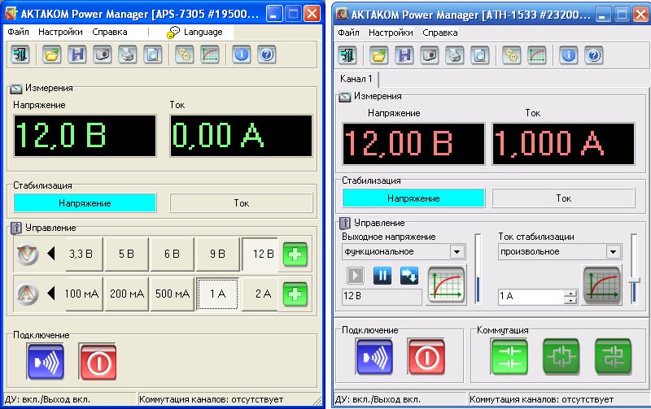Click blue info icon in APS-7305 window
This screenshot has width=651, height=409.
pyautogui.click(x=241, y=54)
